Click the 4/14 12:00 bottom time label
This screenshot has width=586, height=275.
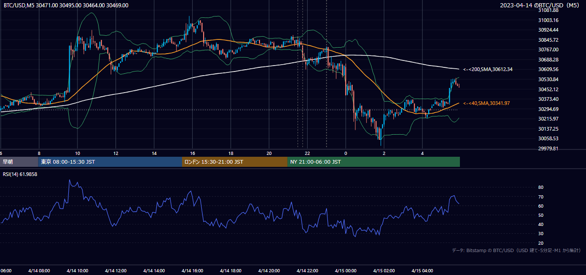[x=116, y=270]
